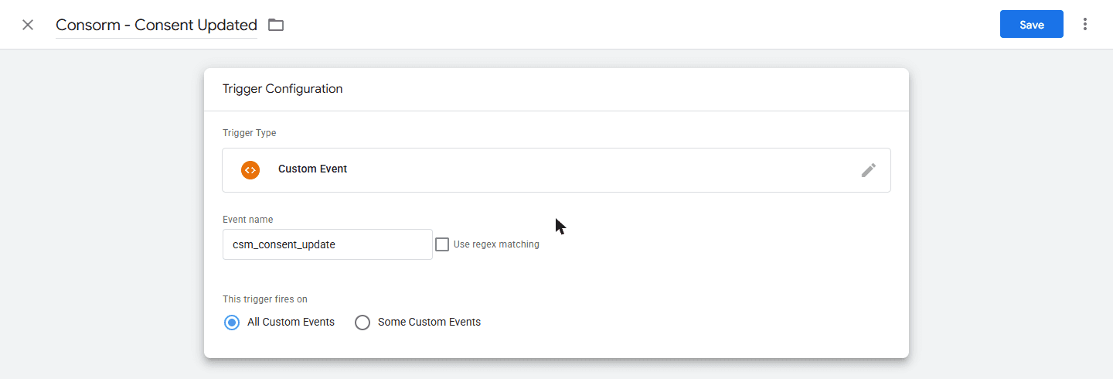The width and height of the screenshot is (1113, 379).
Task: Click the Trigger Configuration heading
Action: [x=283, y=89]
